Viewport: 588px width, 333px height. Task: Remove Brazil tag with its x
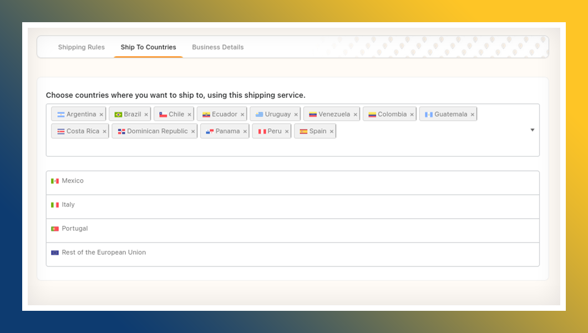[146, 114]
